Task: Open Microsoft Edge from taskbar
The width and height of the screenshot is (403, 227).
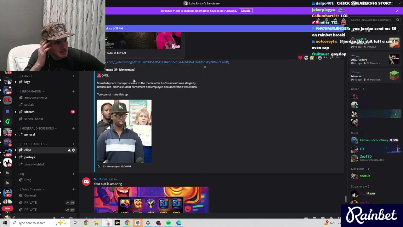Action: click(179, 223)
